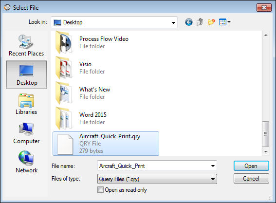Select Desktop in the places bar
This screenshot has height=203, width=276.
pos(27,75)
